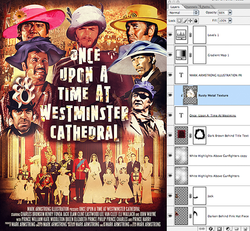This screenshot has height=231, width=250.
Task: Hide the MARK ARMSTRONG ILLUSTRATION text layer
Action: point(170,75)
